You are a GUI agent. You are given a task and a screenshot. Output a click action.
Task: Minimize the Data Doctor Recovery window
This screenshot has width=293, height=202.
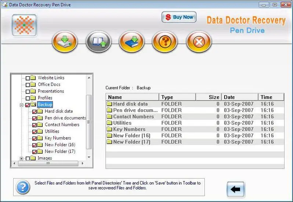pyautogui.click(x=264, y=4)
